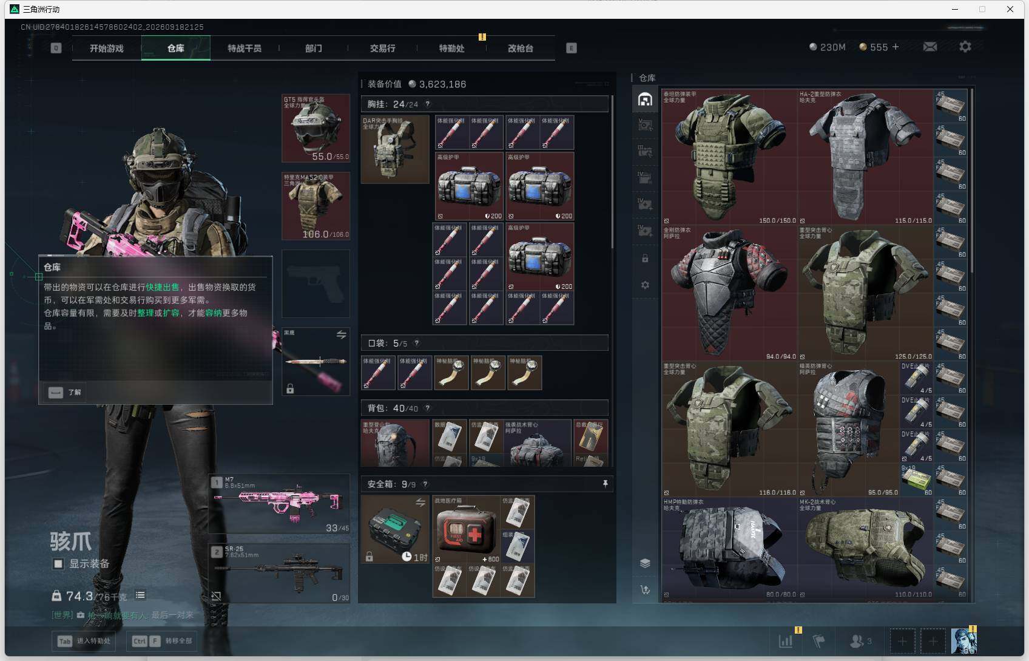
Task: Click the loadout panel vertical scrollbar
Action: [x=612, y=171]
